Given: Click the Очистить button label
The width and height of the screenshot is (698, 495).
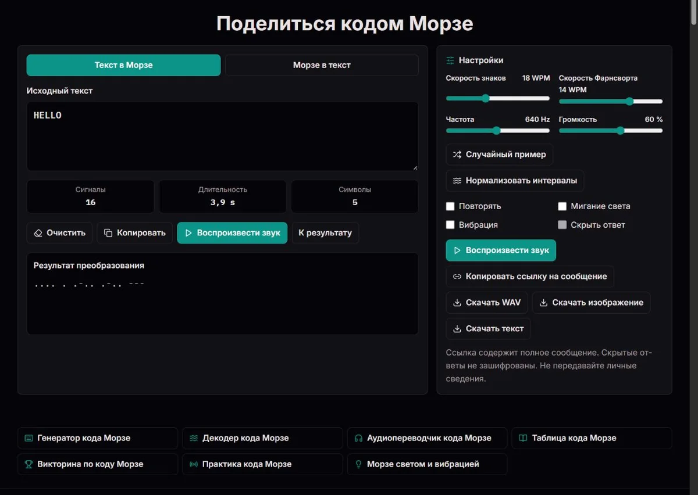Looking at the screenshot, I should [x=66, y=233].
